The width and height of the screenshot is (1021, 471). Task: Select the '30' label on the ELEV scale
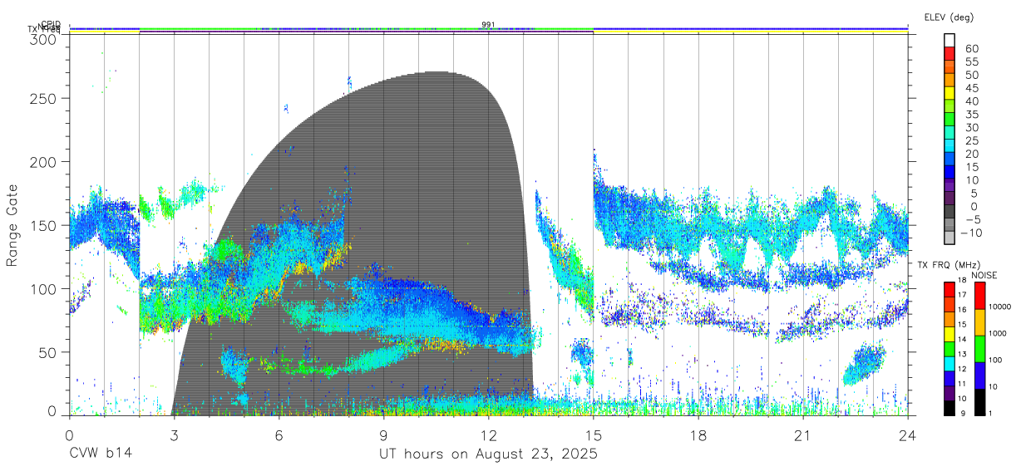pos(972,128)
